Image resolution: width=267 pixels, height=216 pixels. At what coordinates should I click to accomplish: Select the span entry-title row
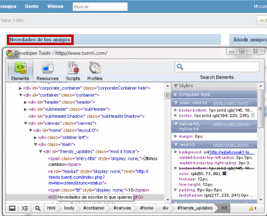103,162
